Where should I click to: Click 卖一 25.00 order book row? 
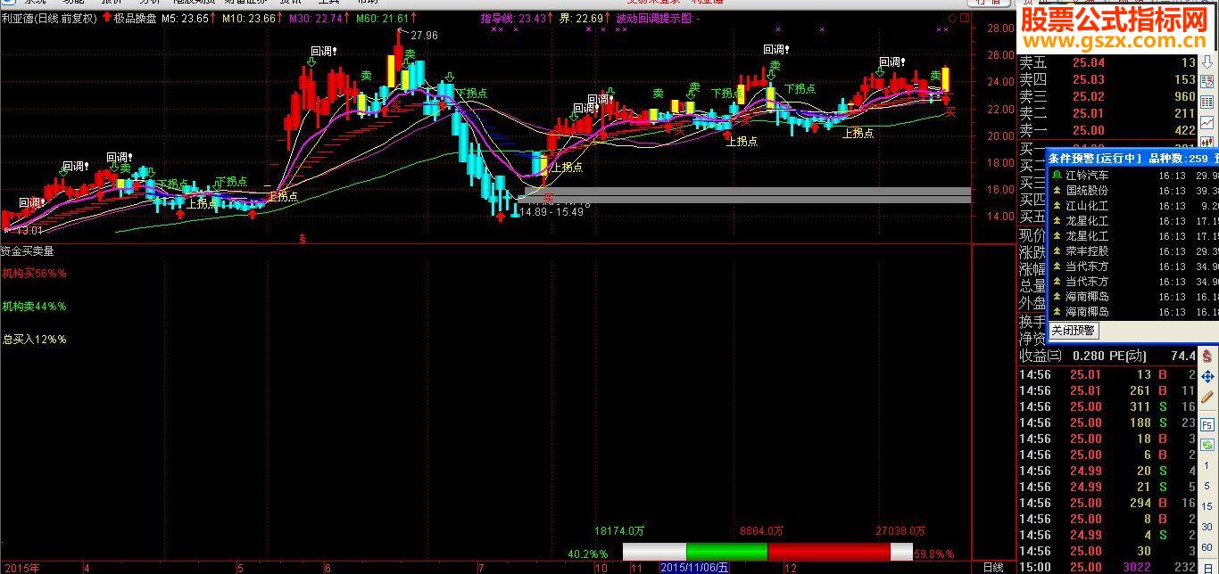(x=1107, y=130)
